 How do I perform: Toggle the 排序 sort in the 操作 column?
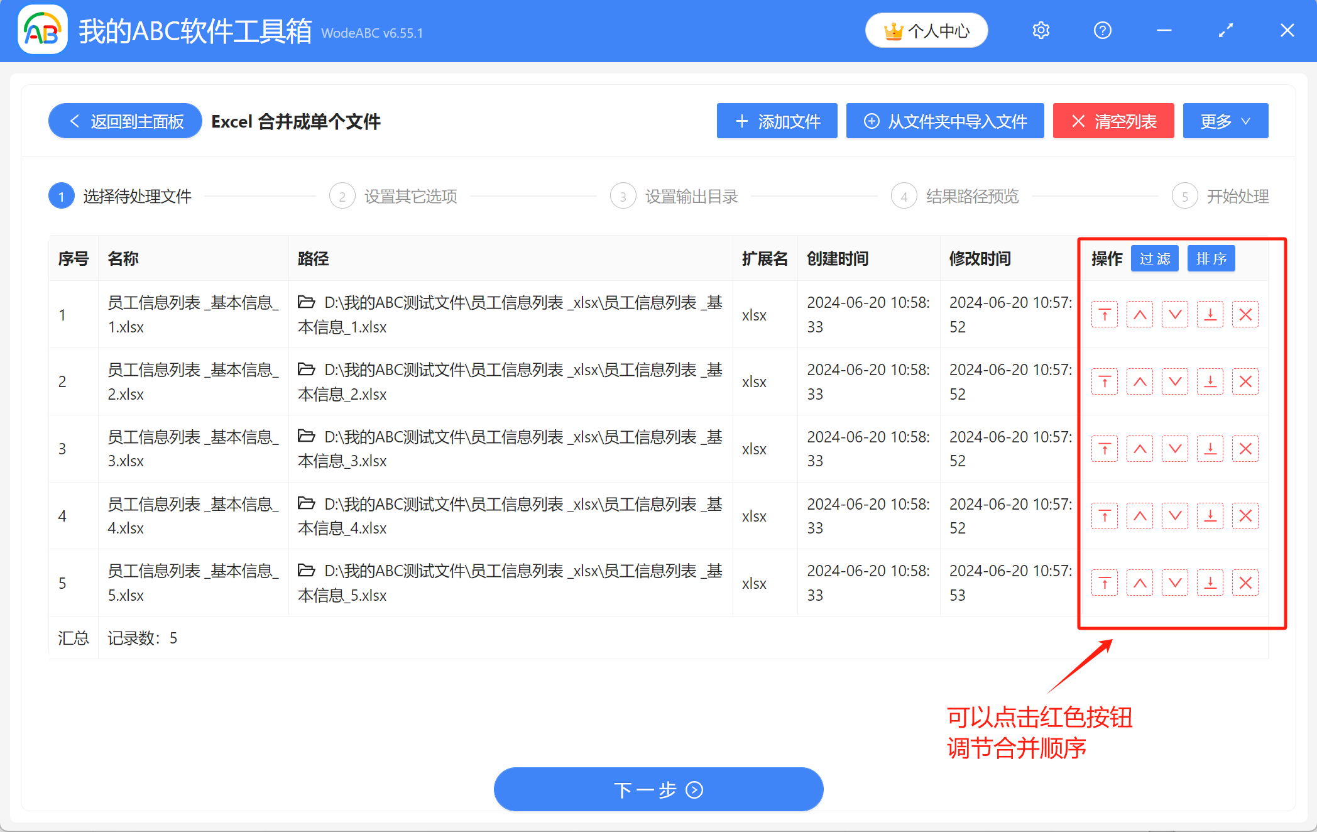click(x=1211, y=258)
